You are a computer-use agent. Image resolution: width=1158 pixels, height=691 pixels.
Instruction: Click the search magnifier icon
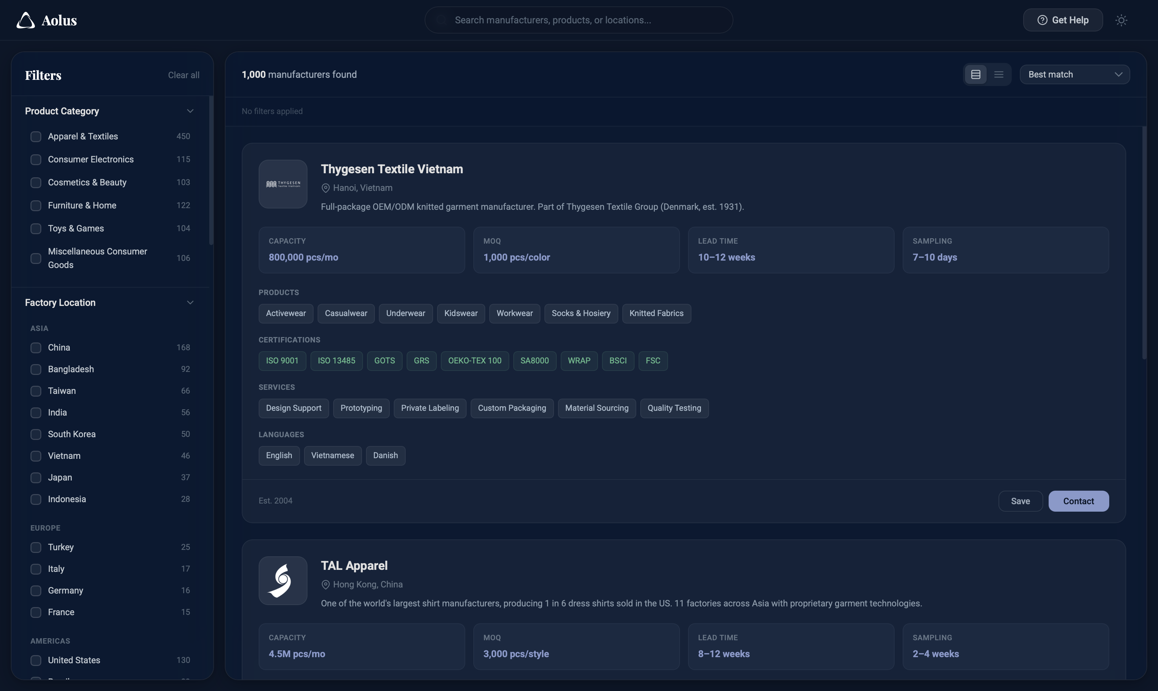pyautogui.click(x=440, y=20)
